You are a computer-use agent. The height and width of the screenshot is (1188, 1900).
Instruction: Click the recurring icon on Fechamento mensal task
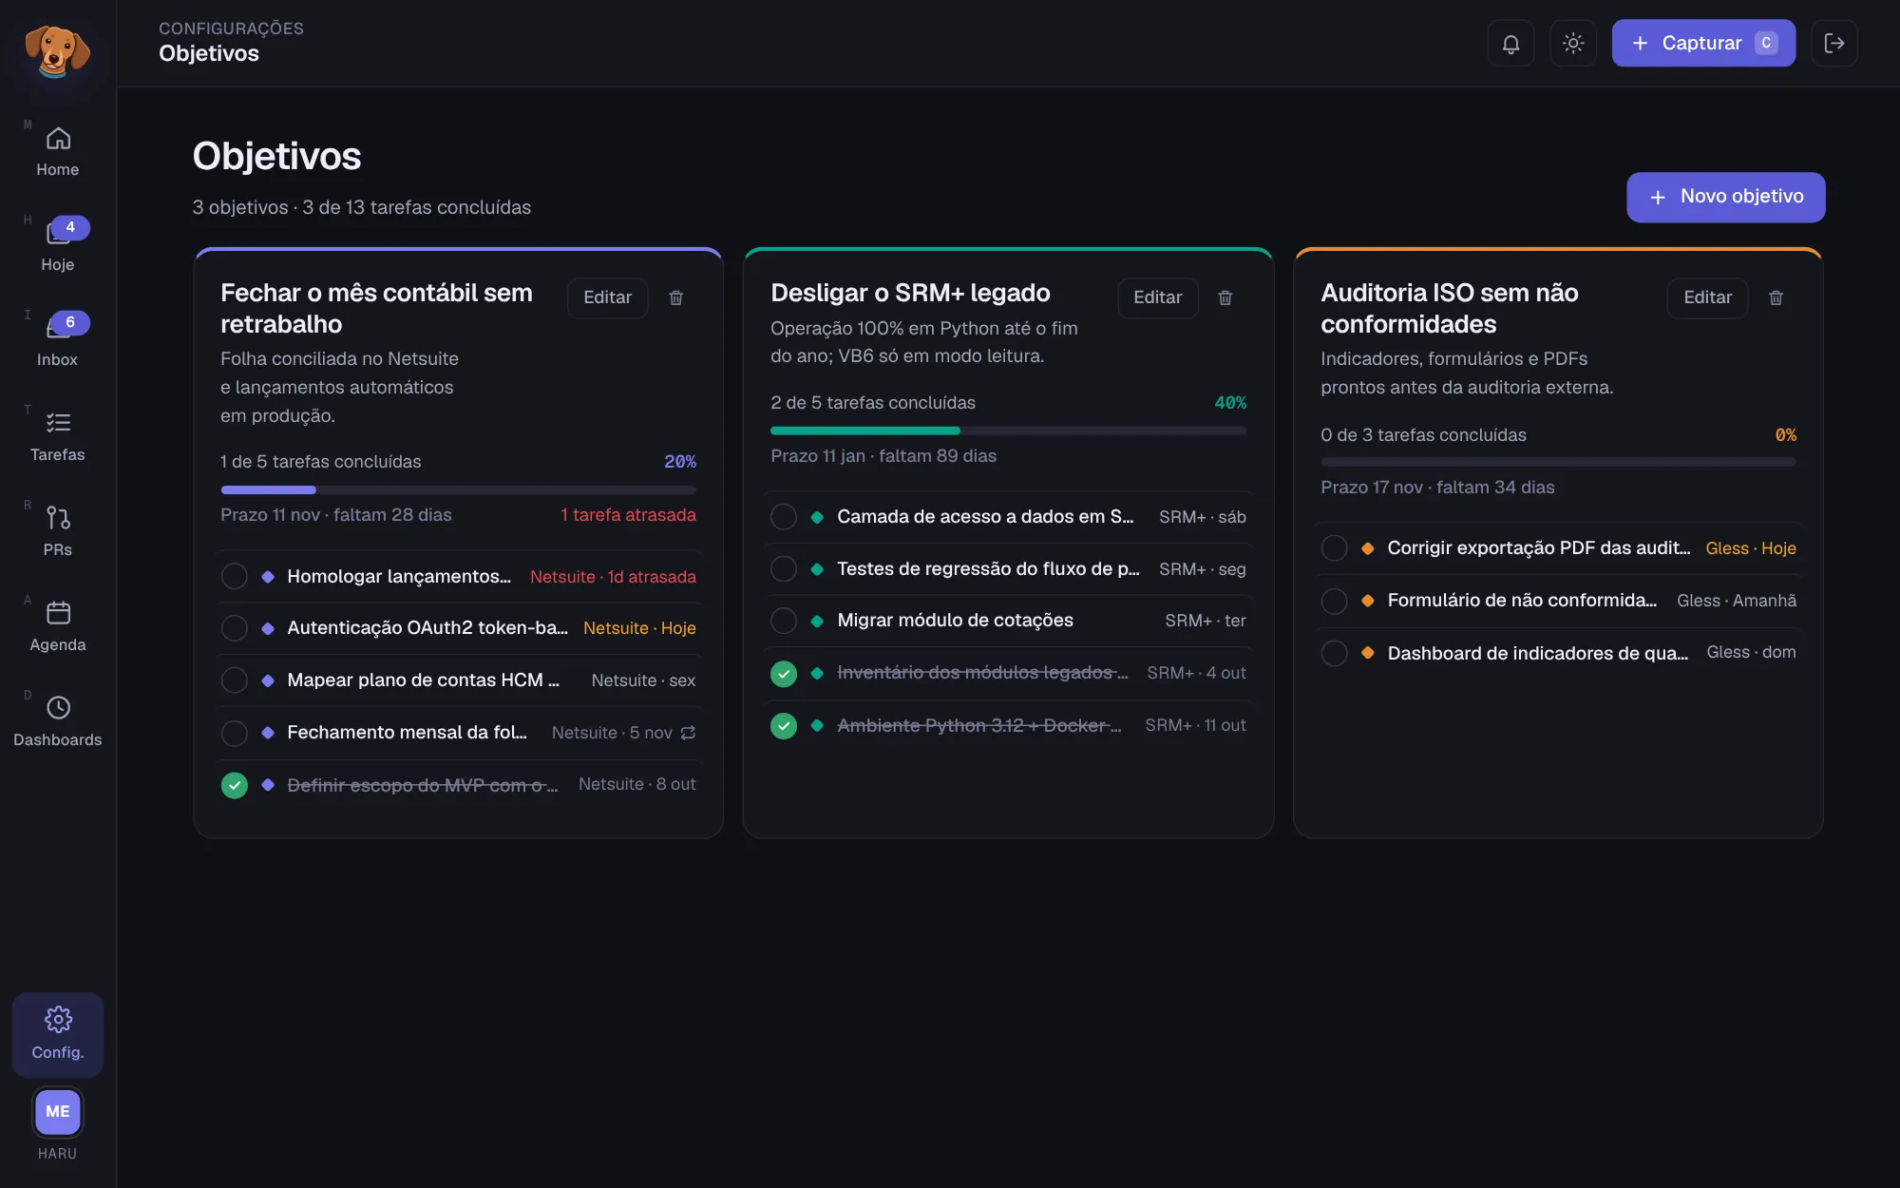pyautogui.click(x=689, y=733)
